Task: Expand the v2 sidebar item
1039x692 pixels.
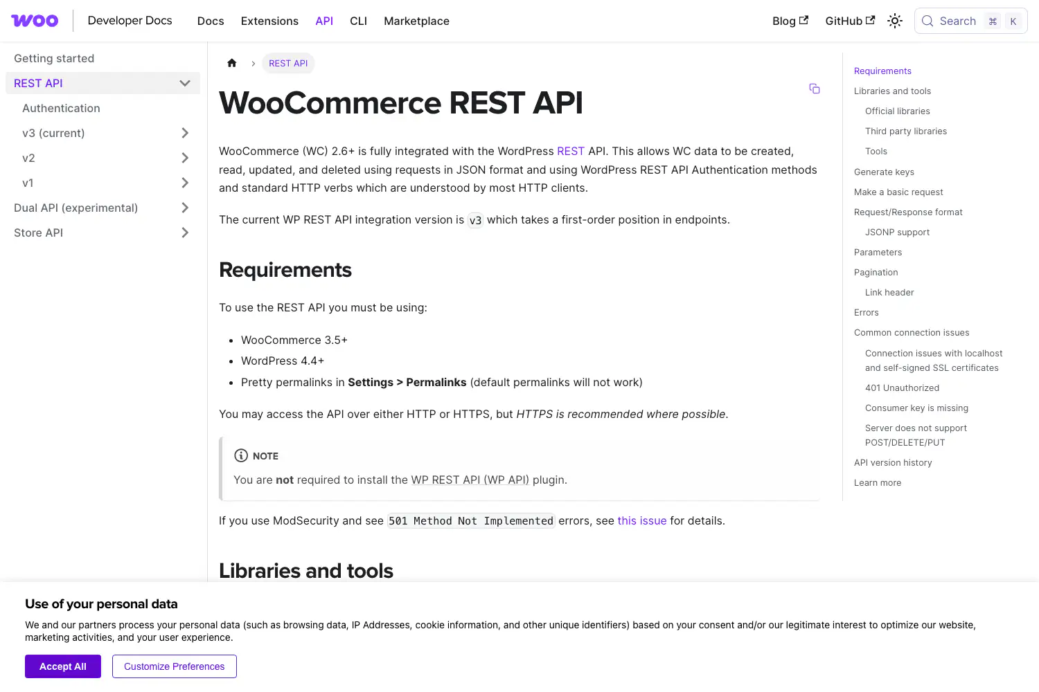Action: [x=185, y=158]
